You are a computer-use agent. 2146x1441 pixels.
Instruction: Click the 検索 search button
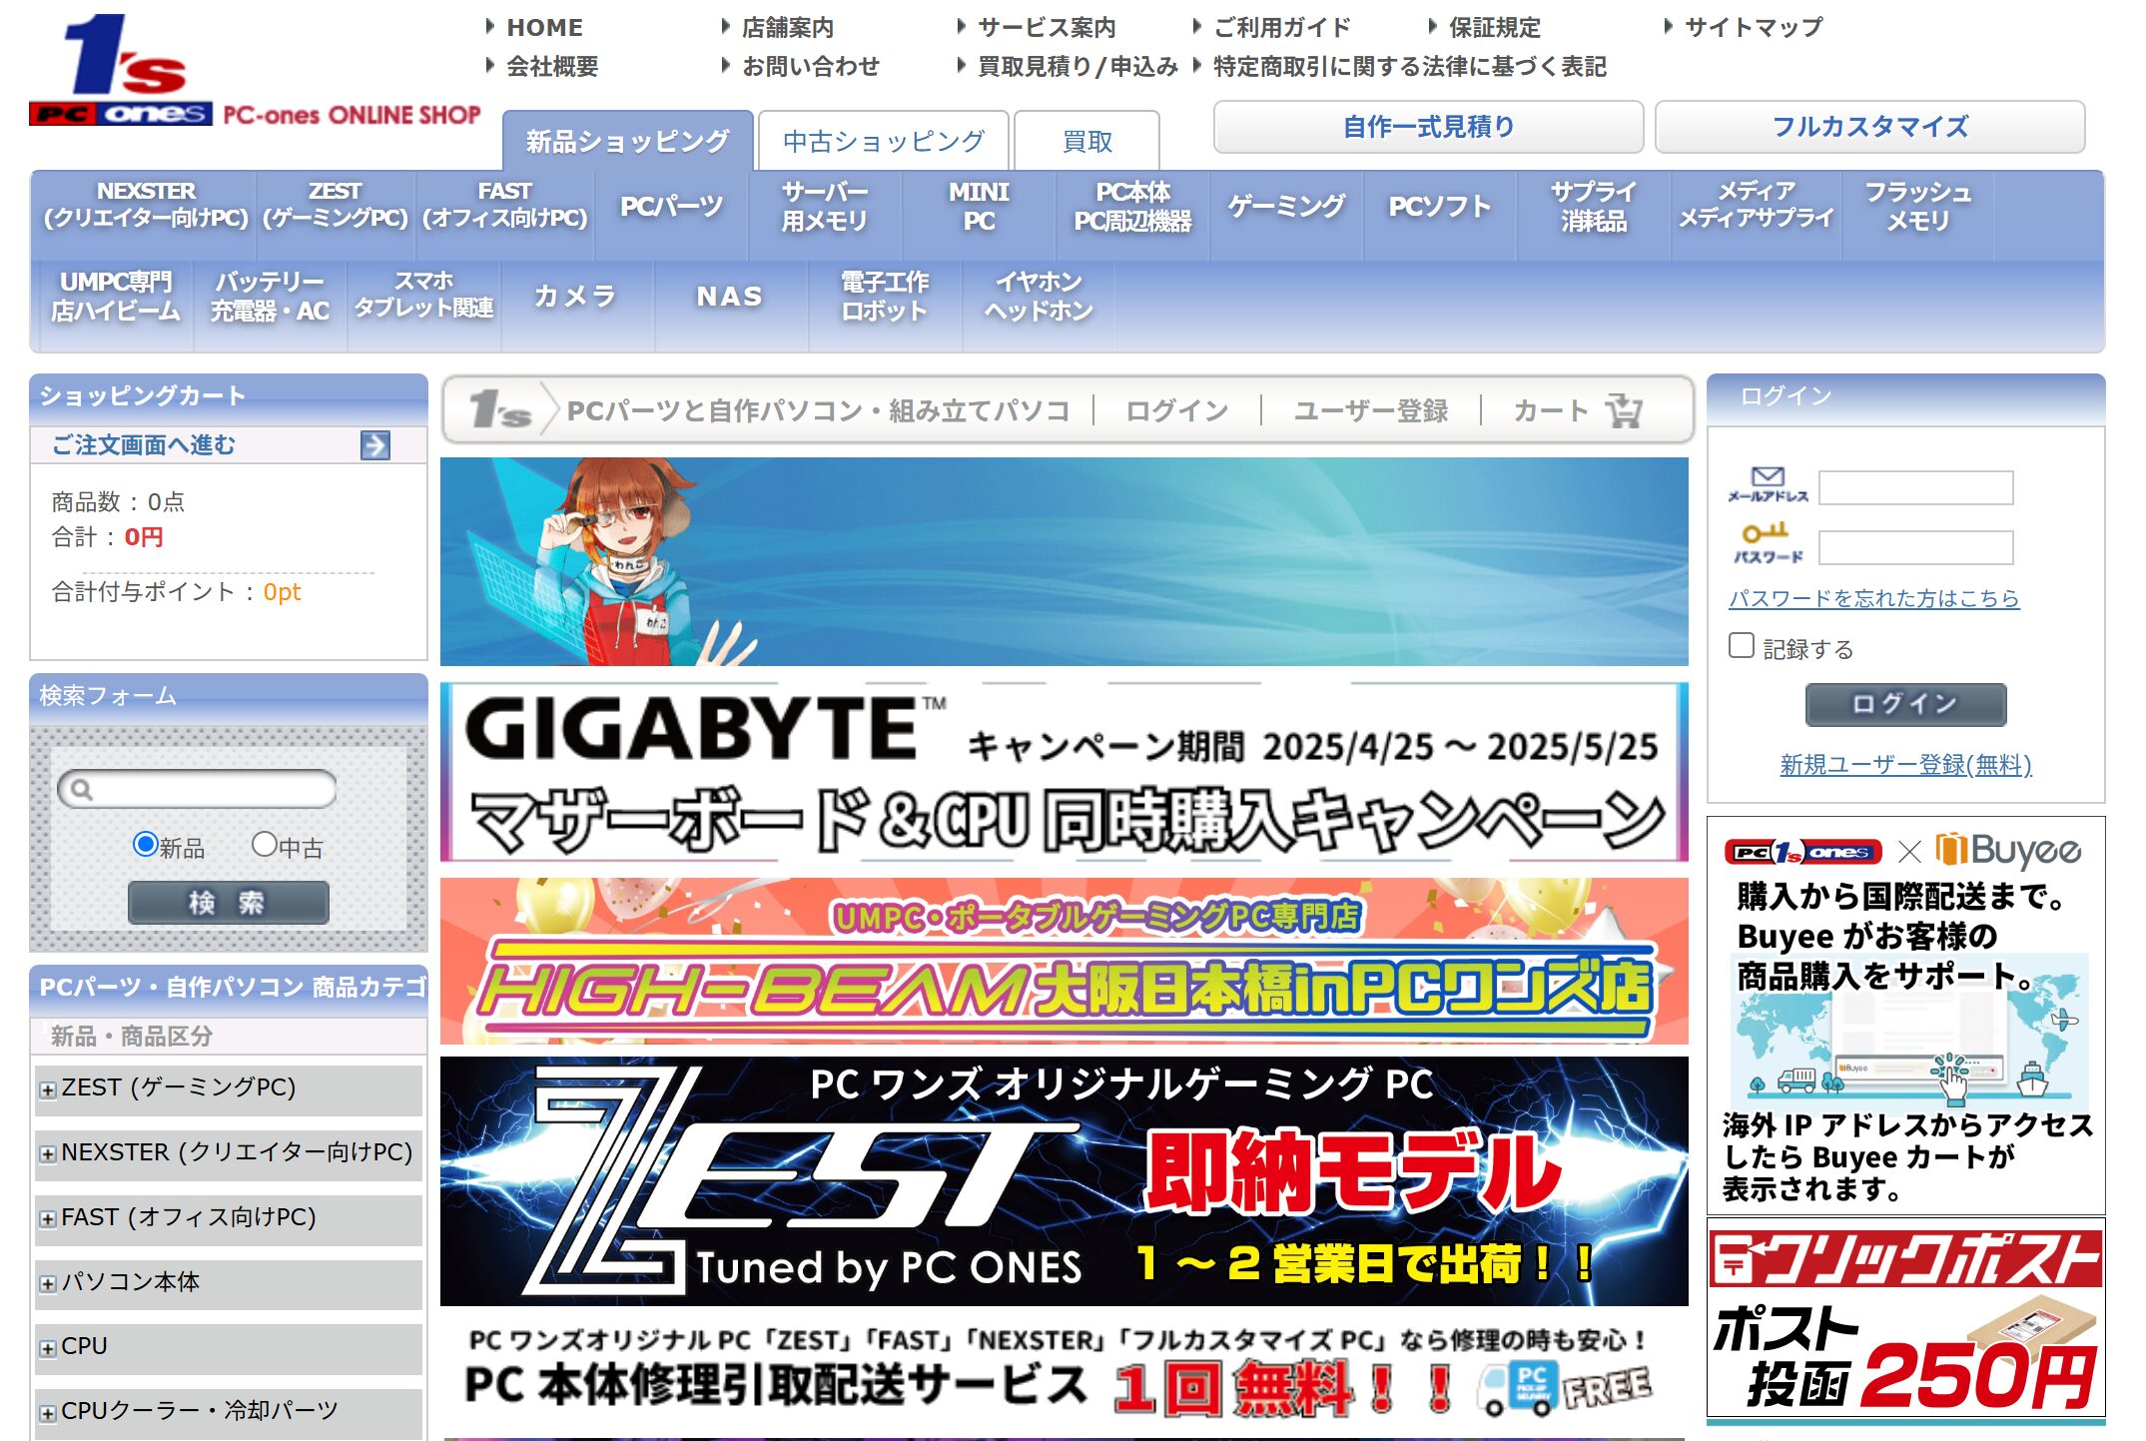[228, 903]
